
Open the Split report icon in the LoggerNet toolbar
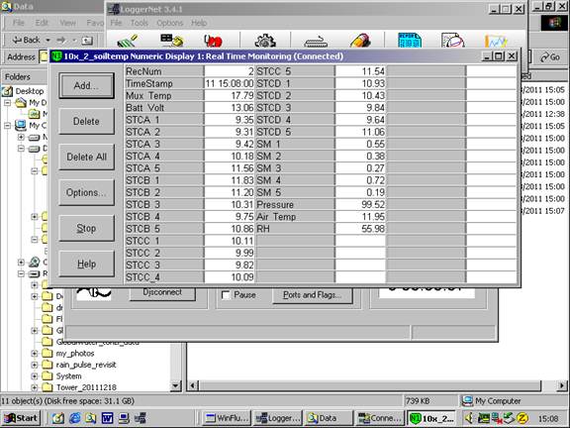[x=452, y=40]
